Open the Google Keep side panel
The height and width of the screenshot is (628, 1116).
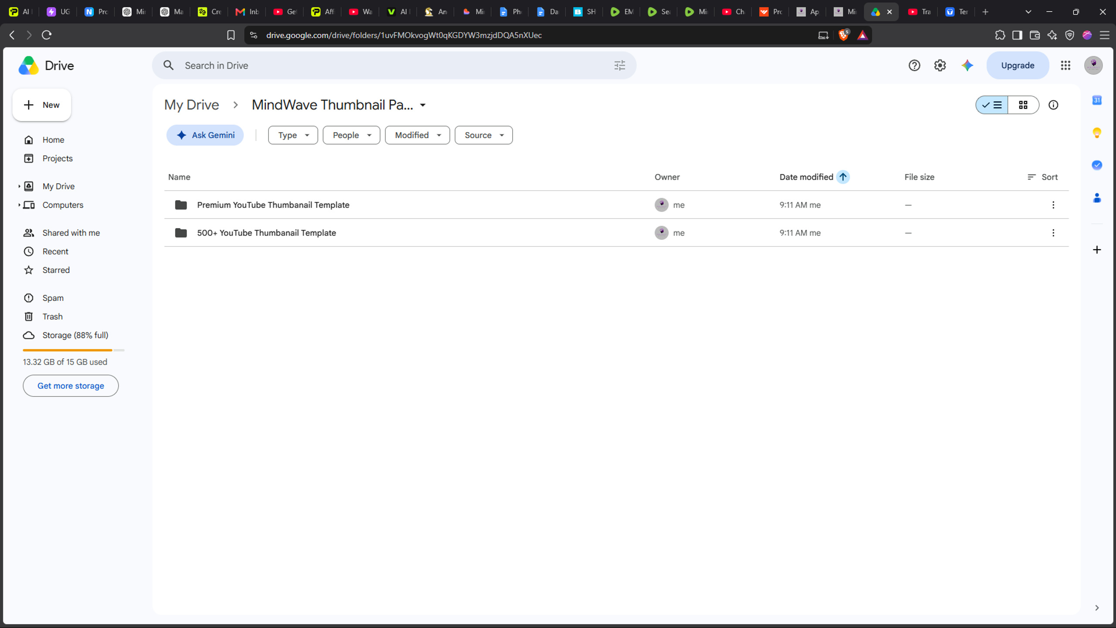pos(1097,133)
